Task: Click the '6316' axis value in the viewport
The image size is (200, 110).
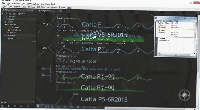Action: pos(46,24)
